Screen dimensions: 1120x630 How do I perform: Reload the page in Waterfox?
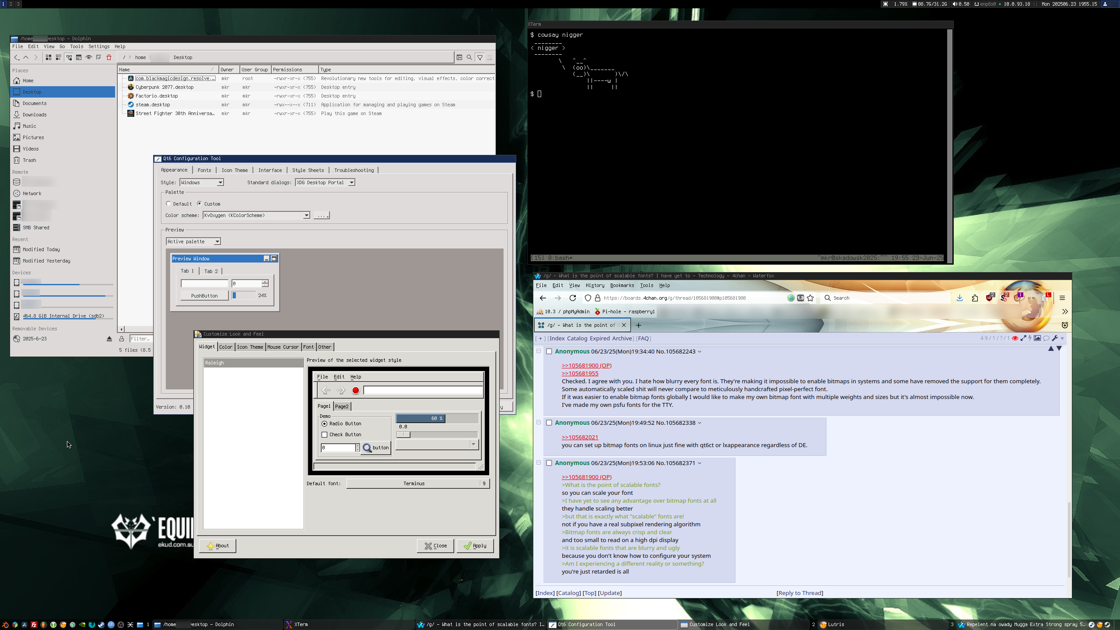(573, 298)
